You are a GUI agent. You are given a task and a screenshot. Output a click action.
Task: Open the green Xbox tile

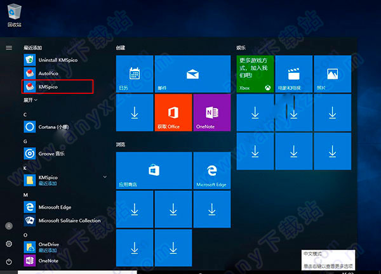(255, 74)
